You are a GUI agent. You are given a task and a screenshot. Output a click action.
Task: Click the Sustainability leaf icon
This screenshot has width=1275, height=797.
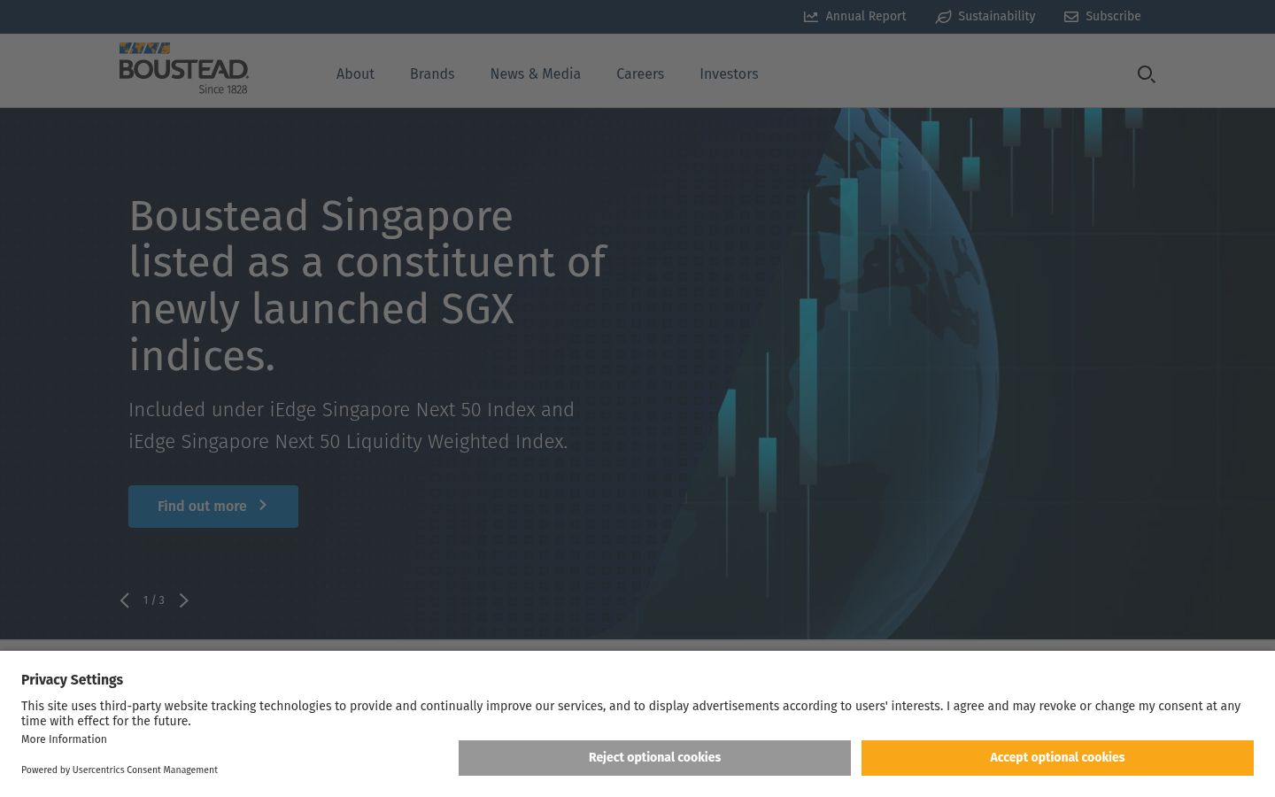(x=943, y=17)
